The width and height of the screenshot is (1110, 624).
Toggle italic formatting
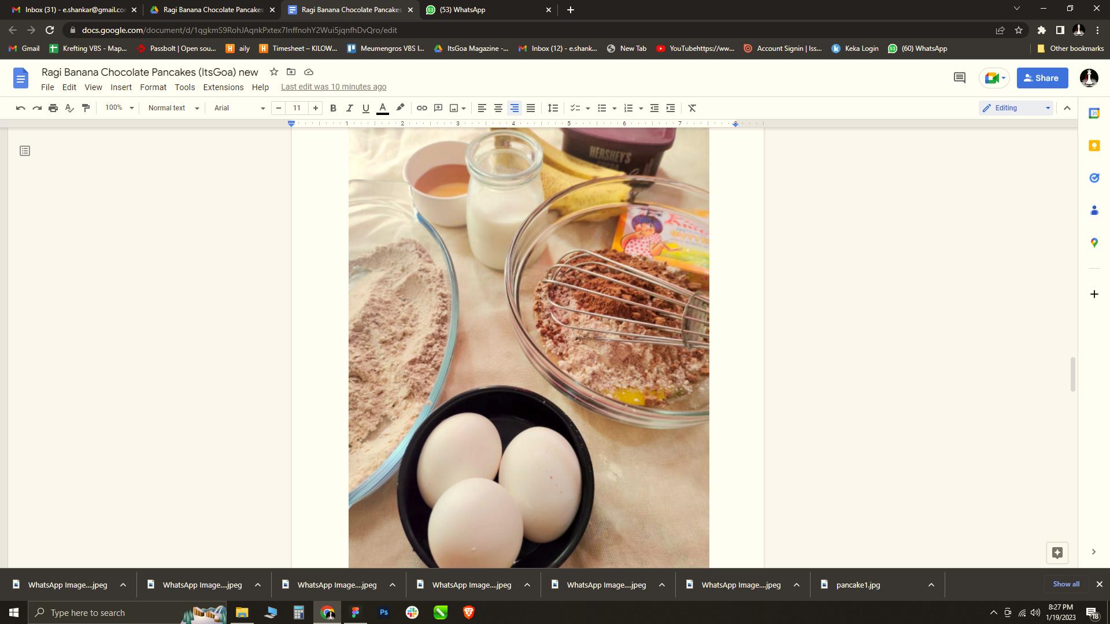click(x=349, y=108)
